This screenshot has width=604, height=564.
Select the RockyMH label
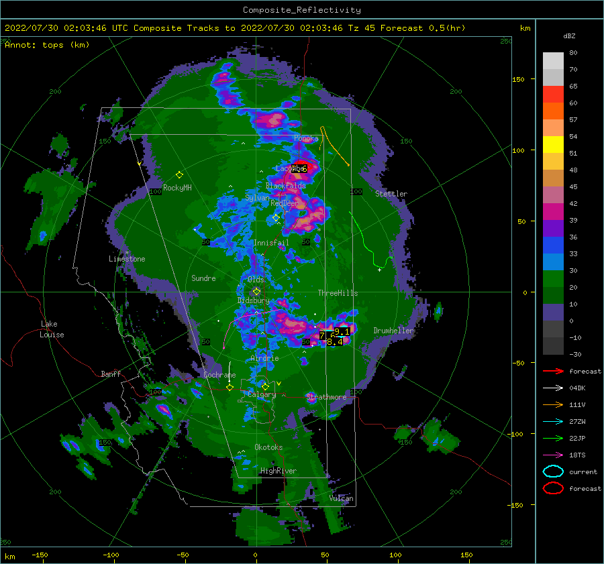[x=177, y=188]
